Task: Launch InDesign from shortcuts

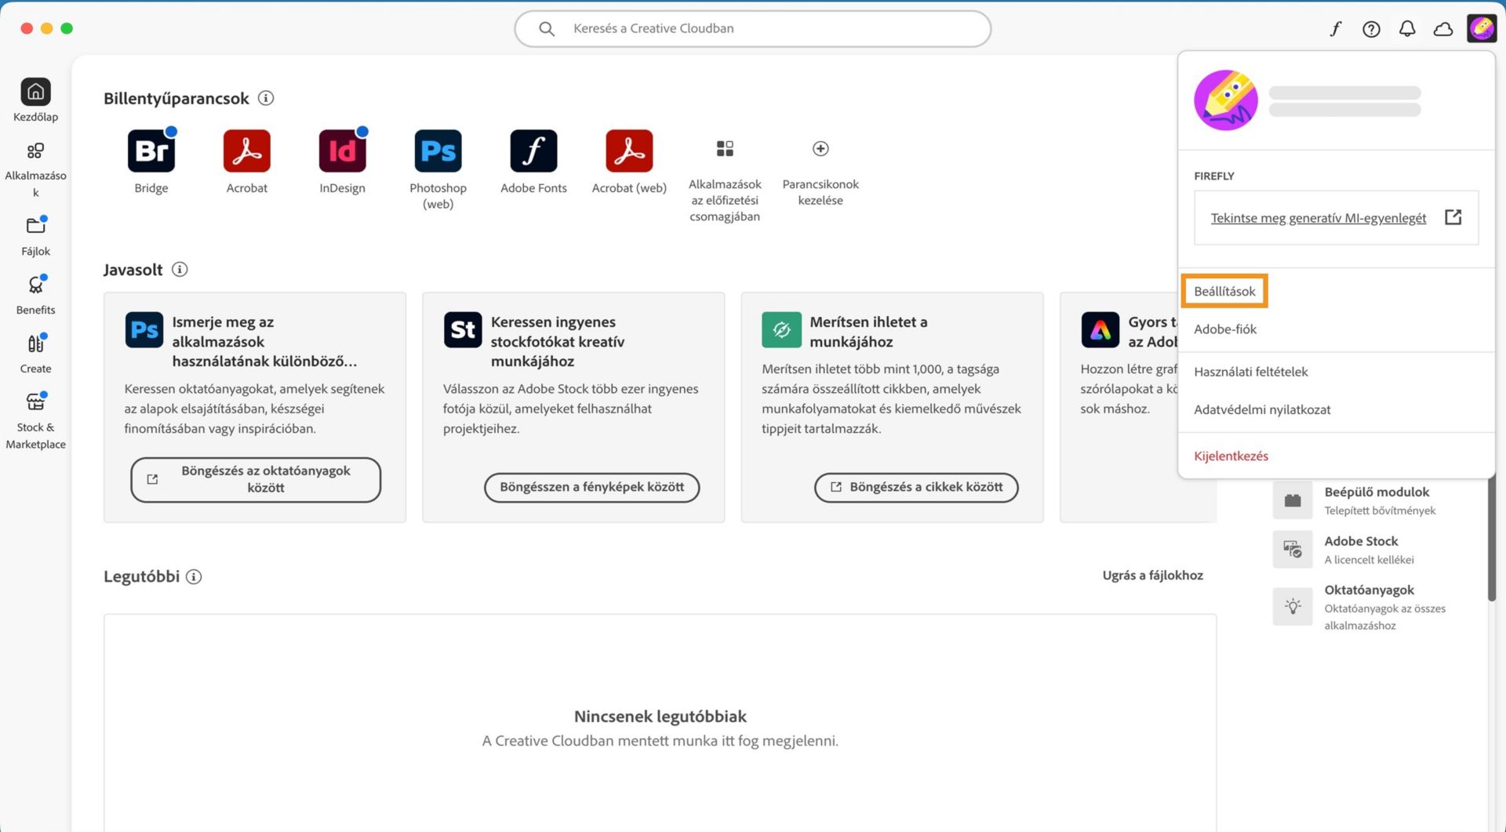Action: pos(342,151)
